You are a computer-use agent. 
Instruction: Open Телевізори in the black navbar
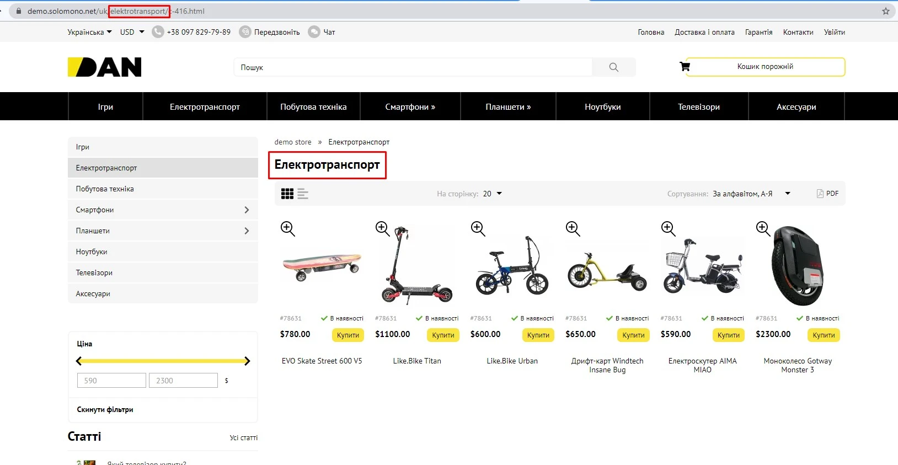(699, 106)
